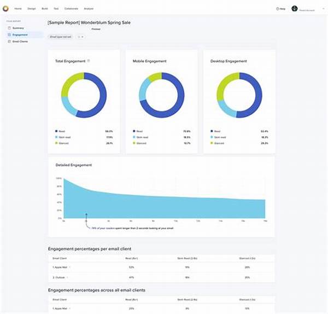Viewport: 328px width, 314px height.
Task: Click the green Glanced legend square under Mobile Engagement
Action: [x=134, y=143]
